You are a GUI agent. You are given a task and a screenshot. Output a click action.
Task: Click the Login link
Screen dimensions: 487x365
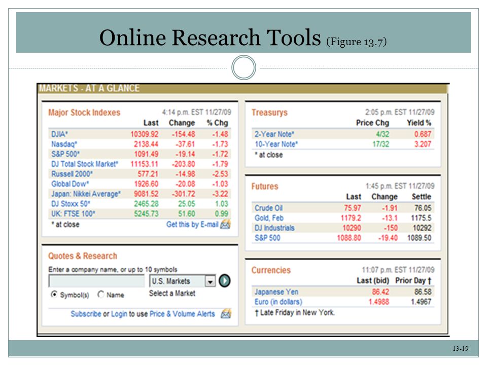(119, 314)
